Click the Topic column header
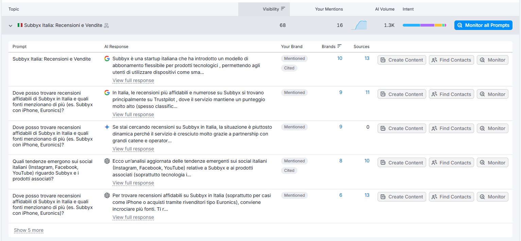The height and width of the screenshot is (241, 521). click(x=14, y=9)
